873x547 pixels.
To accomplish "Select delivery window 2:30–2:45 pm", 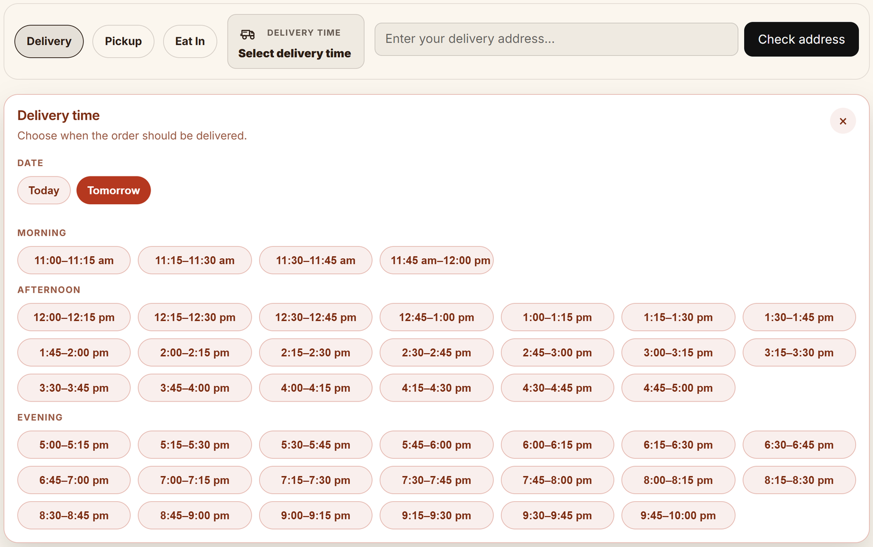I will click(436, 352).
